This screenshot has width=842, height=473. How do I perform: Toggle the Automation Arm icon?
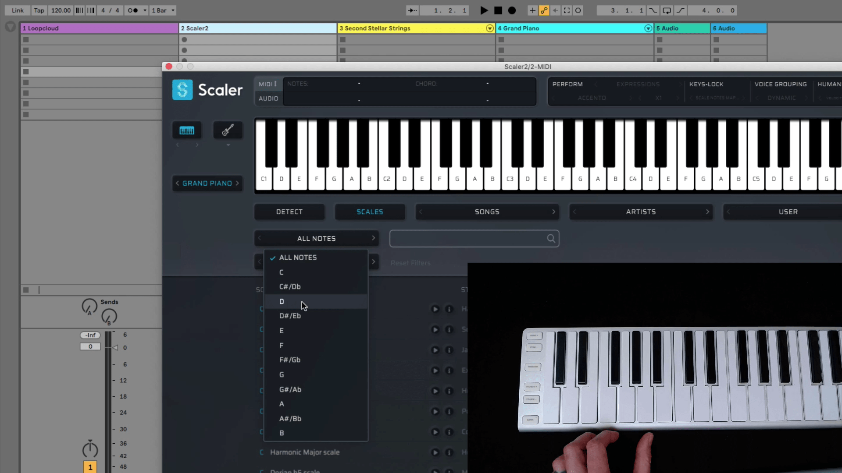[x=544, y=11]
